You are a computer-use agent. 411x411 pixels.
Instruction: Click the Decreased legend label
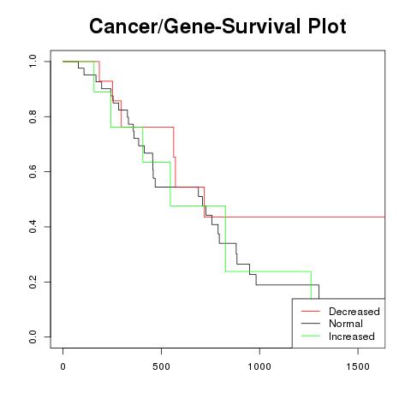coord(354,312)
